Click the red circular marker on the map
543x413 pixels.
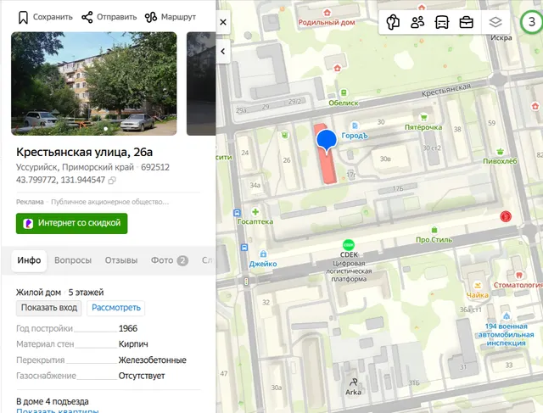(506, 217)
